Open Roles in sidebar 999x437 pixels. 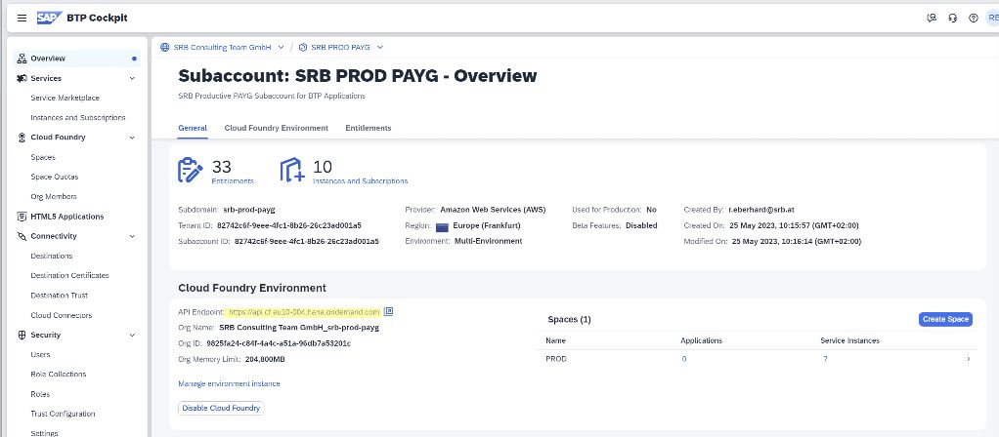[40, 394]
